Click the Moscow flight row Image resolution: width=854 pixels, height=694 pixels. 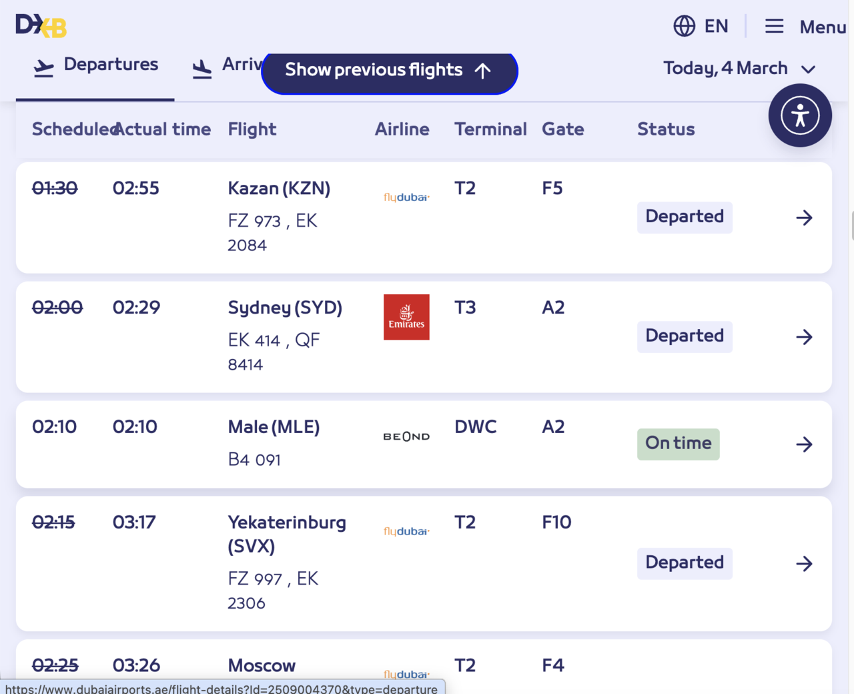262,665
